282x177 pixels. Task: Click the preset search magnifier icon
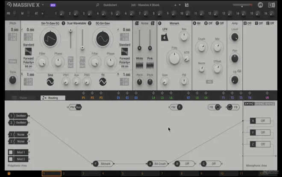pos(97,5)
